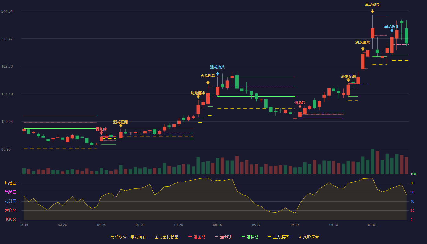Click the yellow arrow under 幼龙嬉水 near 151.18
This screenshot has width=427, height=244.
(198, 97)
